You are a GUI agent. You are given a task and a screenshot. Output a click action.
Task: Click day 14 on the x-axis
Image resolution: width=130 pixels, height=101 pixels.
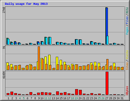[x=57, y=98]
